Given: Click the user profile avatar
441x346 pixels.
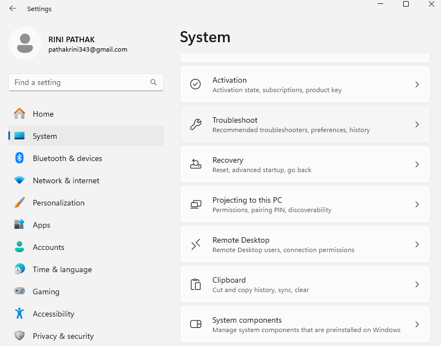Looking at the screenshot, I should pyautogui.click(x=24, y=43).
